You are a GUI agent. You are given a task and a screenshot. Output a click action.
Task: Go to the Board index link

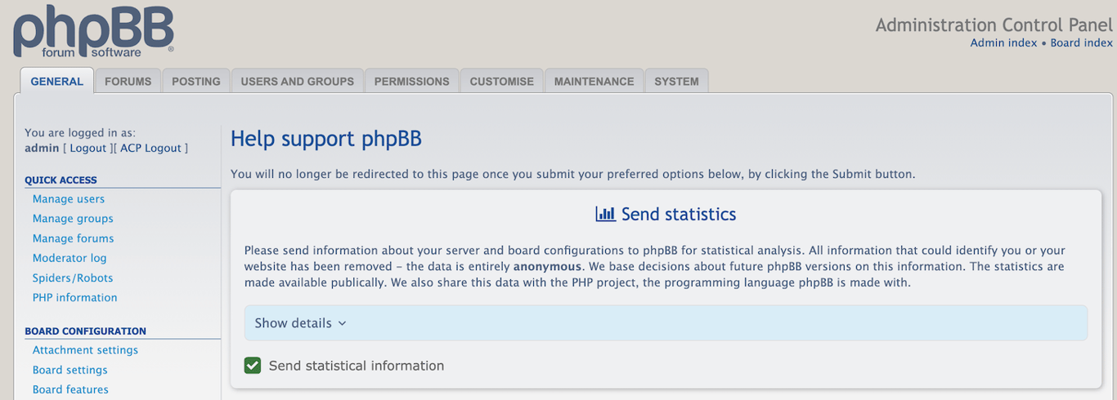pyautogui.click(x=1081, y=43)
